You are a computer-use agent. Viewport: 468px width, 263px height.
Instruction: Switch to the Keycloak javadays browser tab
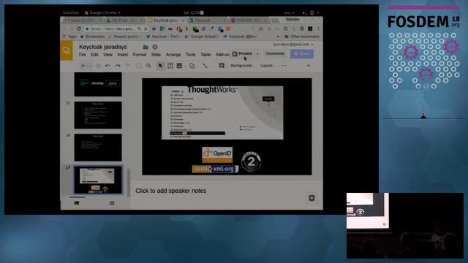pos(166,20)
